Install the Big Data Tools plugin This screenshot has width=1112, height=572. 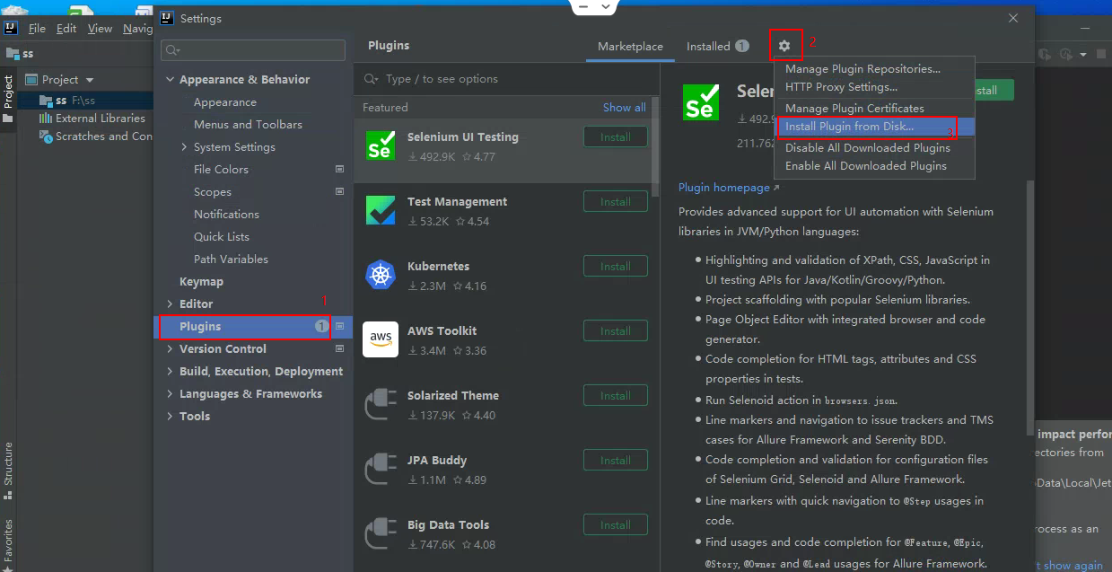[615, 525]
